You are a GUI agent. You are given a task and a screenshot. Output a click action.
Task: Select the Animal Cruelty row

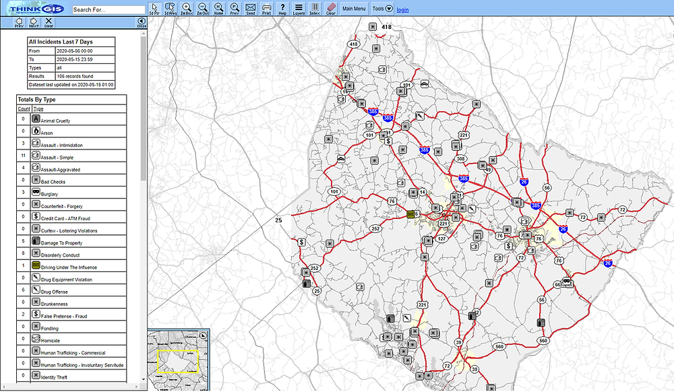[72, 119]
